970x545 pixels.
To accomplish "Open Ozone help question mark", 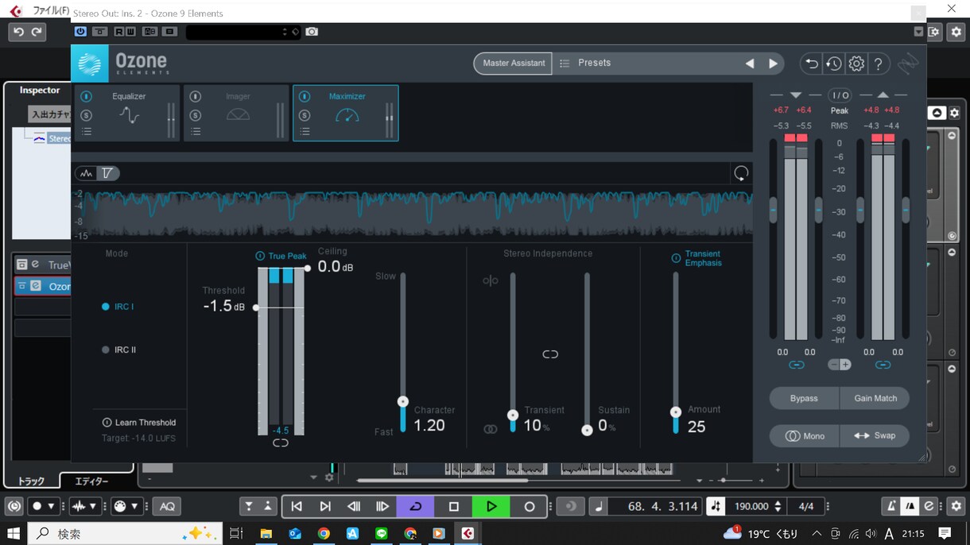I will pyautogui.click(x=879, y=64).
